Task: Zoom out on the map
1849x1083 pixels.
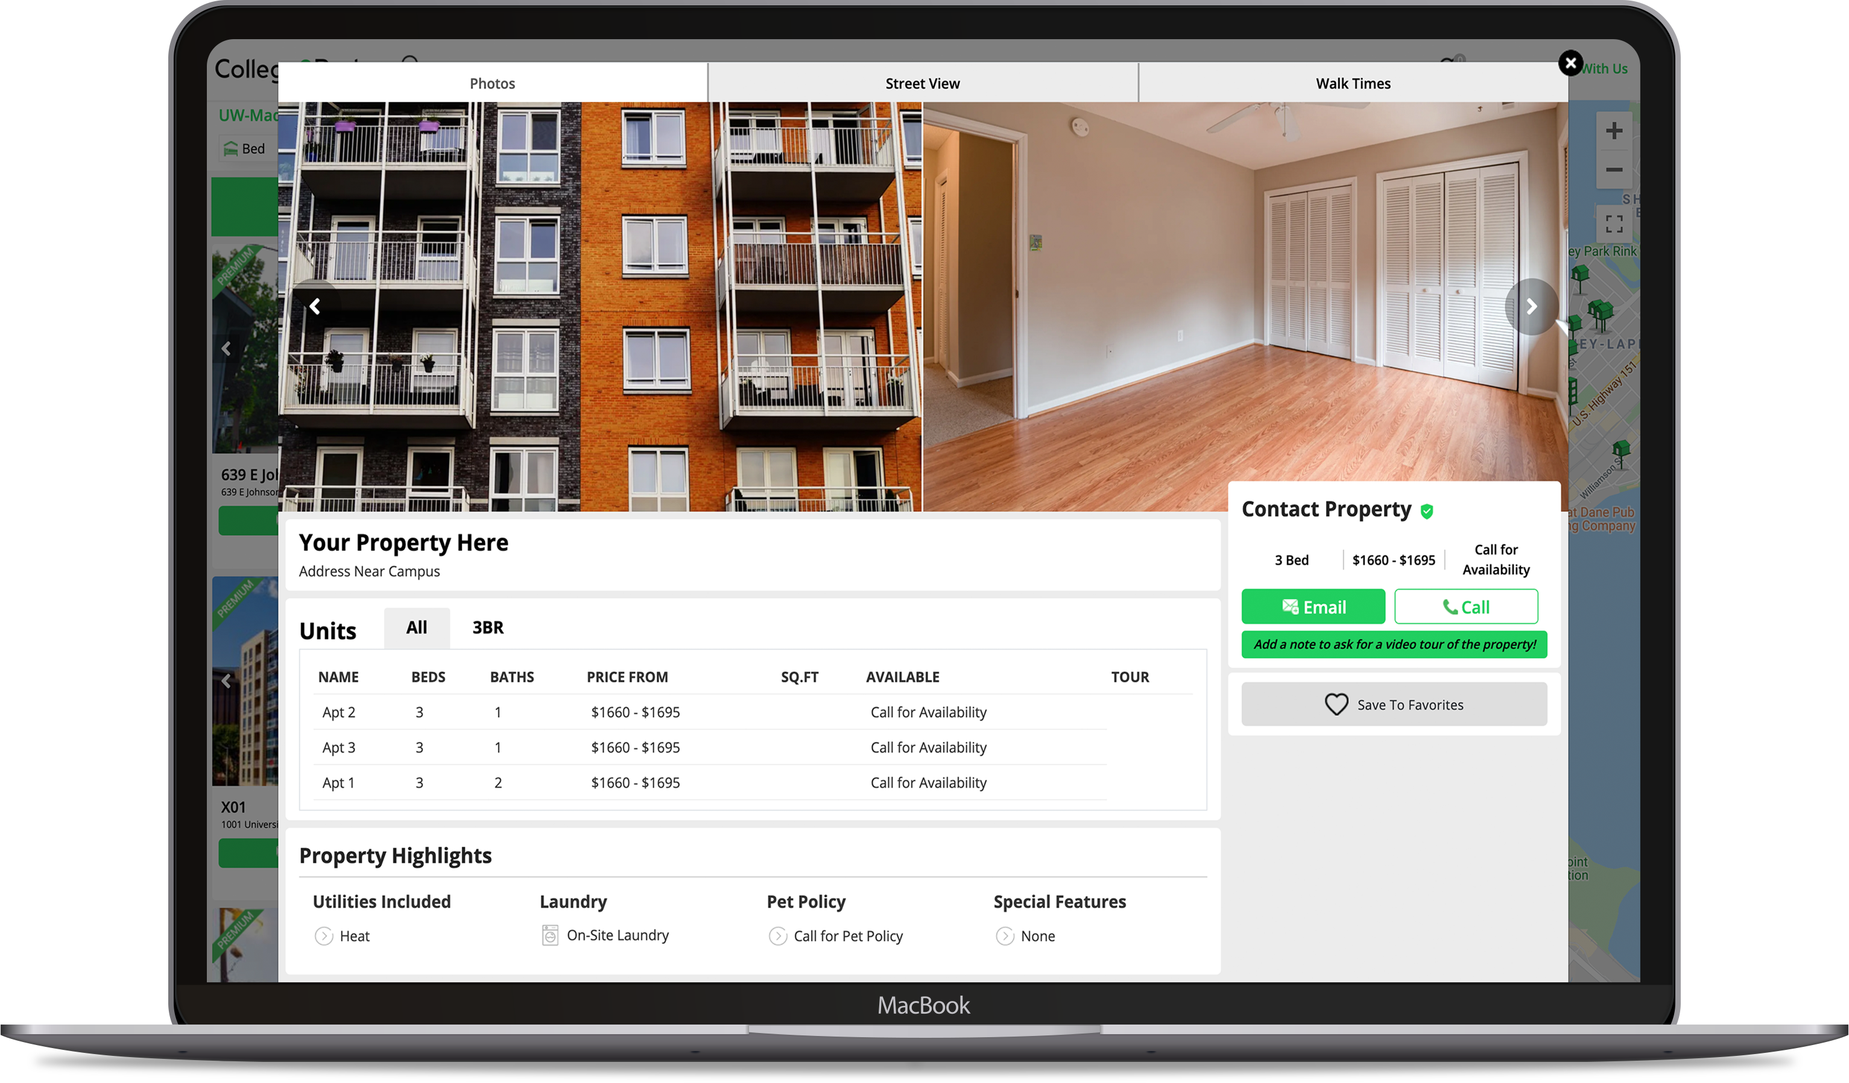Action: coord(1613,170)
